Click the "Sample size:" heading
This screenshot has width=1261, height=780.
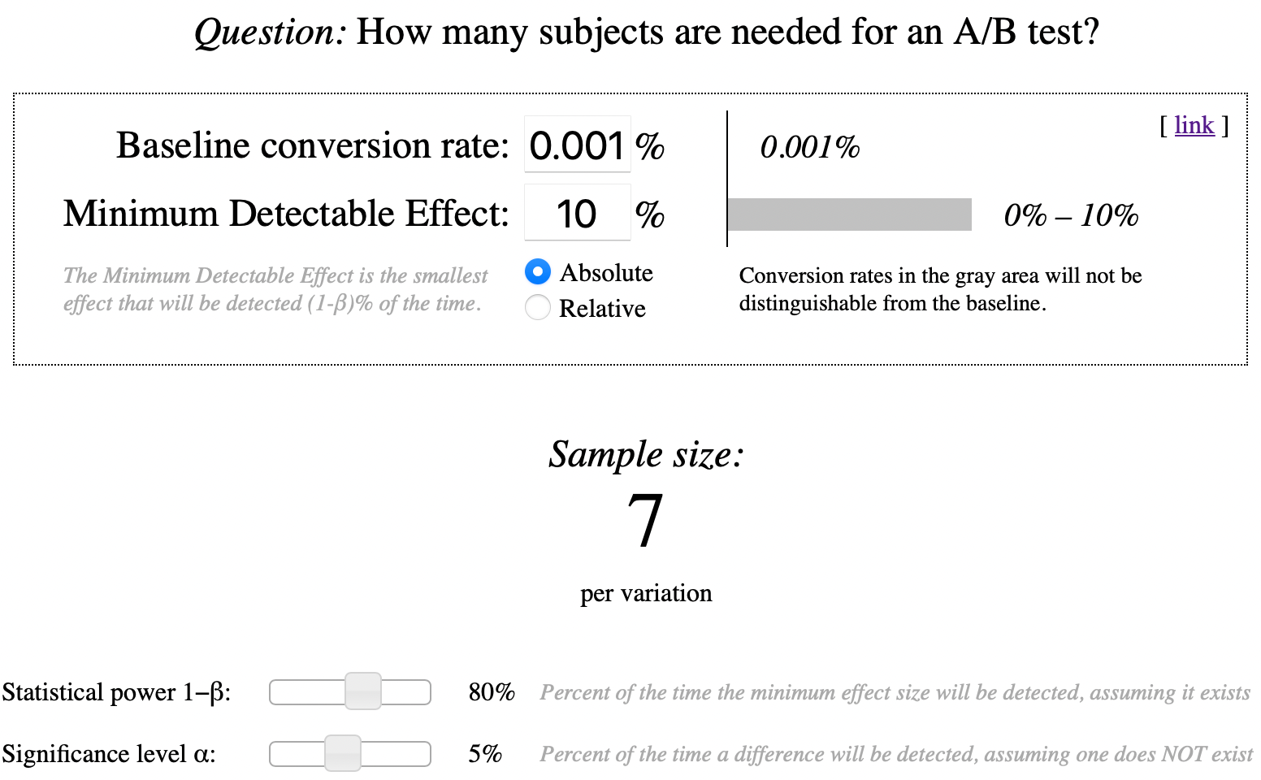point(646,454)
